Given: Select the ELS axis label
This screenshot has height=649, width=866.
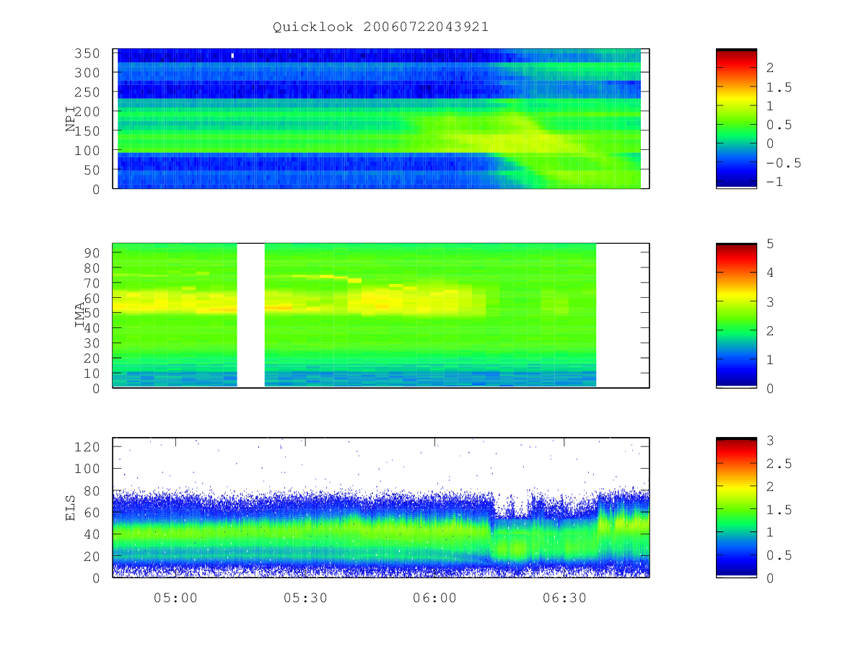Looking at the screenshot, I should coord(71,508).
